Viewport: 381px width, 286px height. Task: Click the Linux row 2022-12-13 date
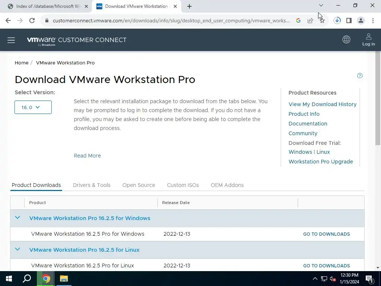pyautogui.click(x=177, y=266)
